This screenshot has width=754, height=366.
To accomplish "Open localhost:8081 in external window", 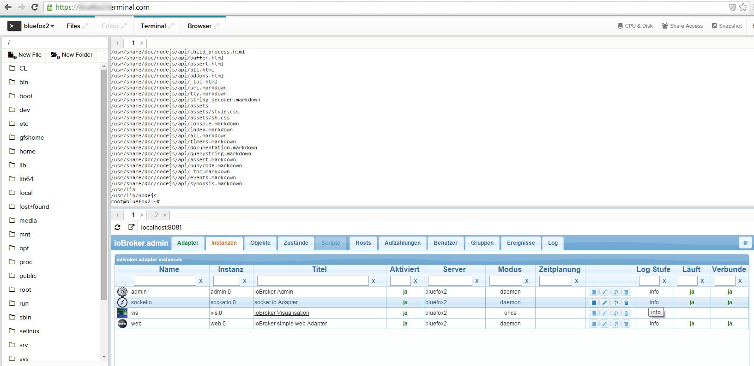I will click(131, 227).
